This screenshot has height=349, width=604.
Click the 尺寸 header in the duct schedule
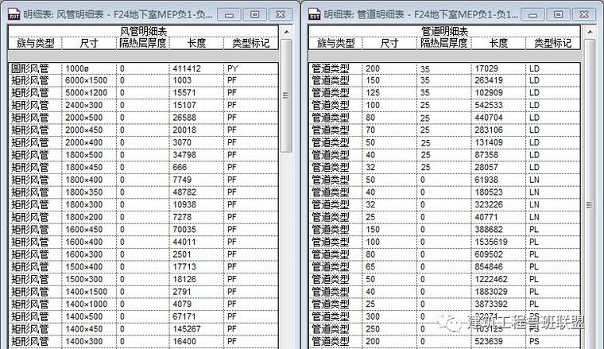coord(88,43)
